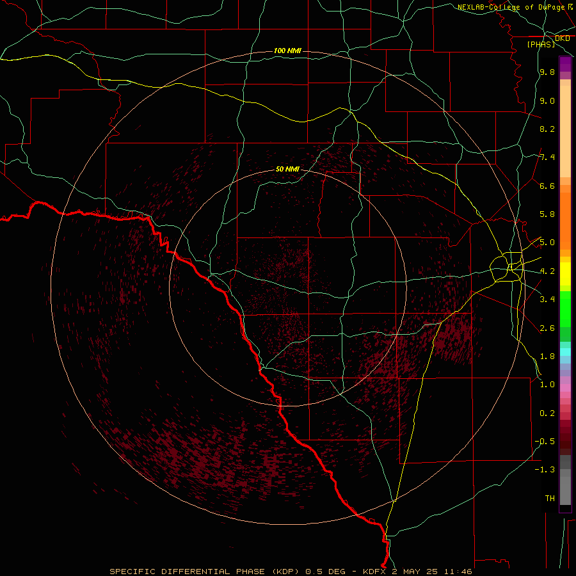
Task: Click the 50 NMI range ring label
Action: click(287, 169)
